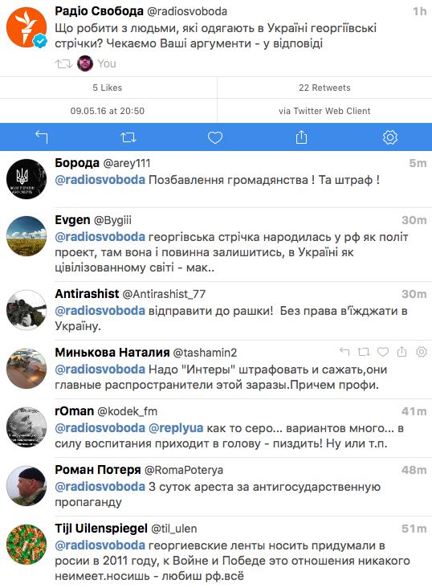The width and height of the screenshot is (432, 588).
Task: Share Минькова Наталия's reply via small icon
Action: pos(402,352)
